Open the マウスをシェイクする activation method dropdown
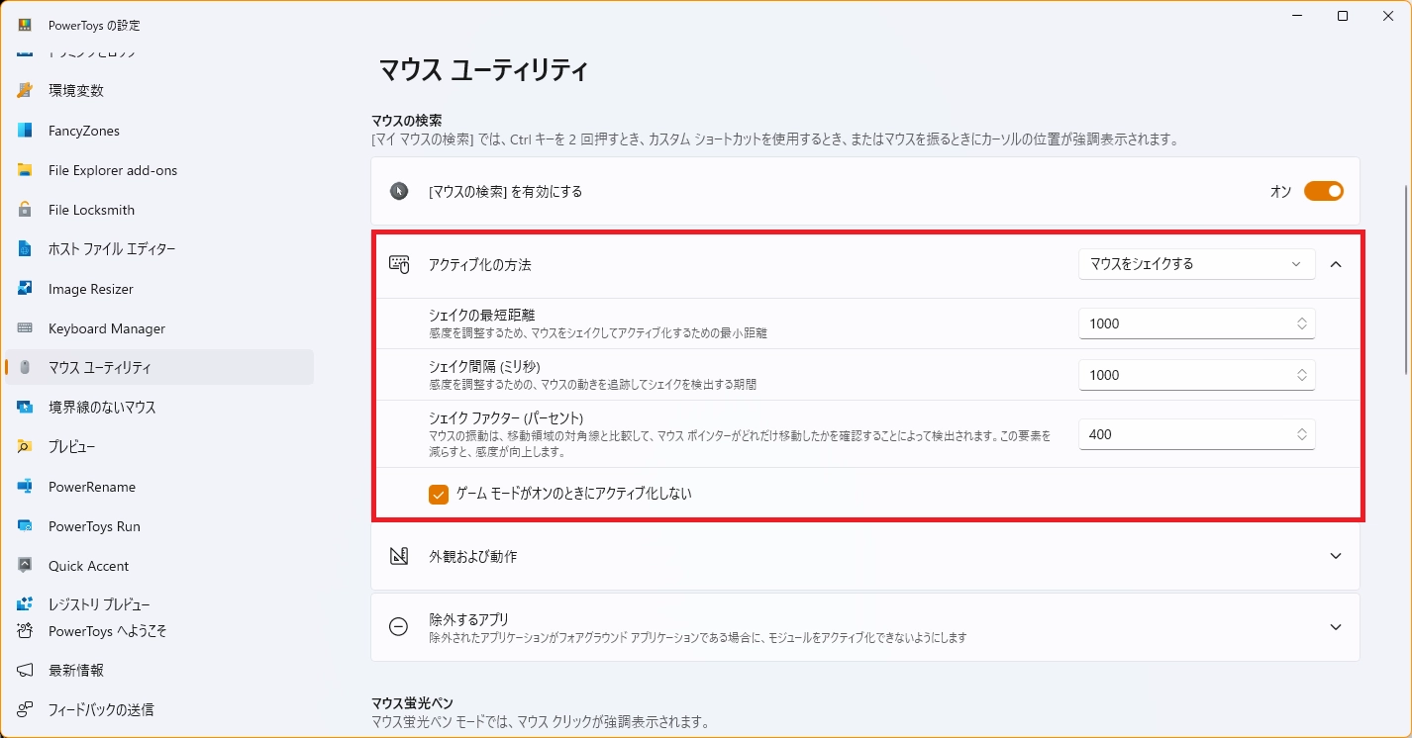 1195,264
